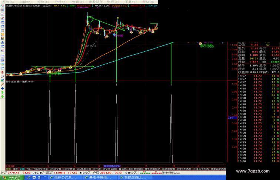Image resolution: width=280 pixels, height=180 pixels.
Task: Open the f(x) formula icon in sidebar
Action: tap(2, 43)
